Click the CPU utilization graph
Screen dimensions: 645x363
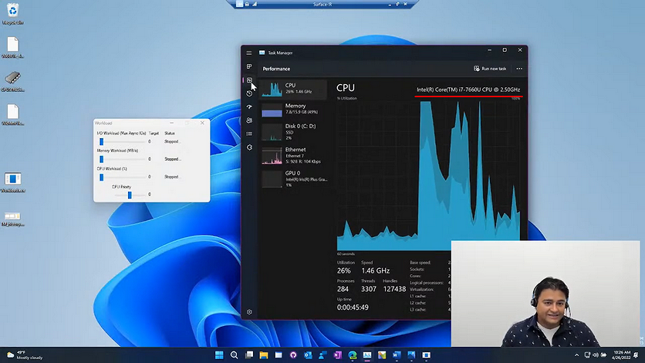click(x=428, y=176)
